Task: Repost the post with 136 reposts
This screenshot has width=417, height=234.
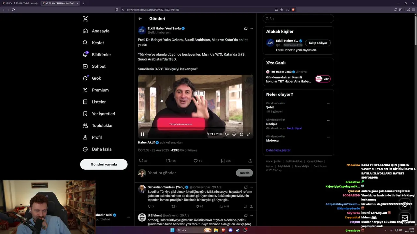Action: [171, 161]
